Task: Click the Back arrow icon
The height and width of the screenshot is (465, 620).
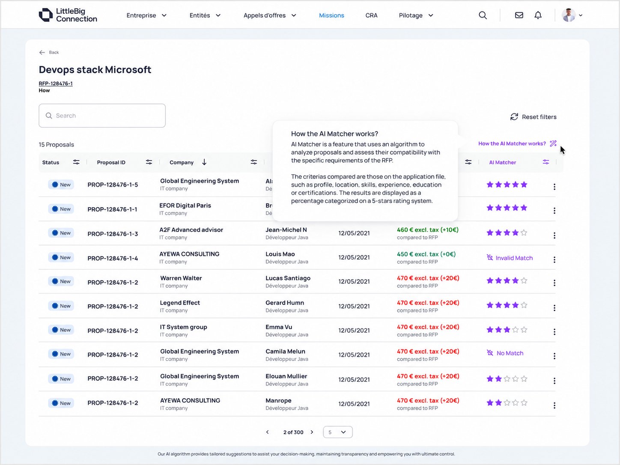Action: pos(42,52)
